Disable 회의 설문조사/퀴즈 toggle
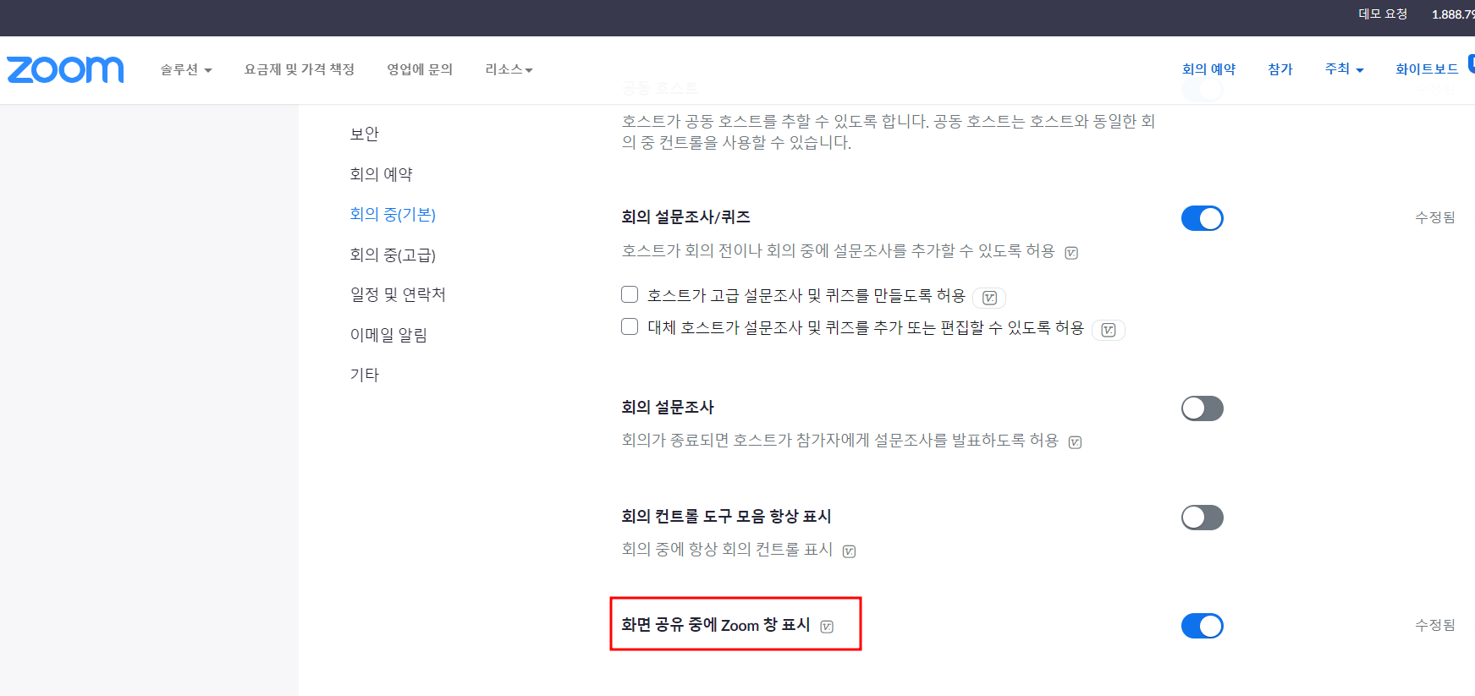This screenshot has height=696, width=1475. click(x=1203, y=218)
